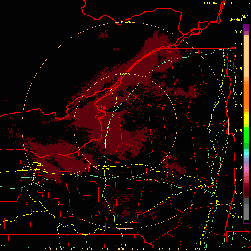
Task: Select the DKD legend title
Action: [x=245, y=17]
